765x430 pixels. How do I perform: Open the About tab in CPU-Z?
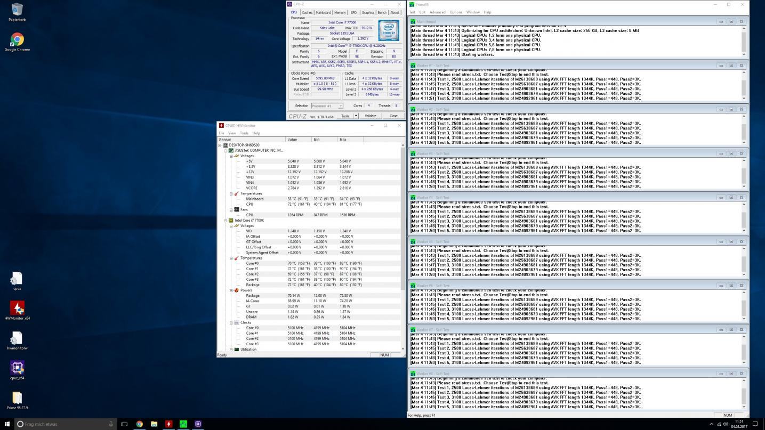click(394, 12)
